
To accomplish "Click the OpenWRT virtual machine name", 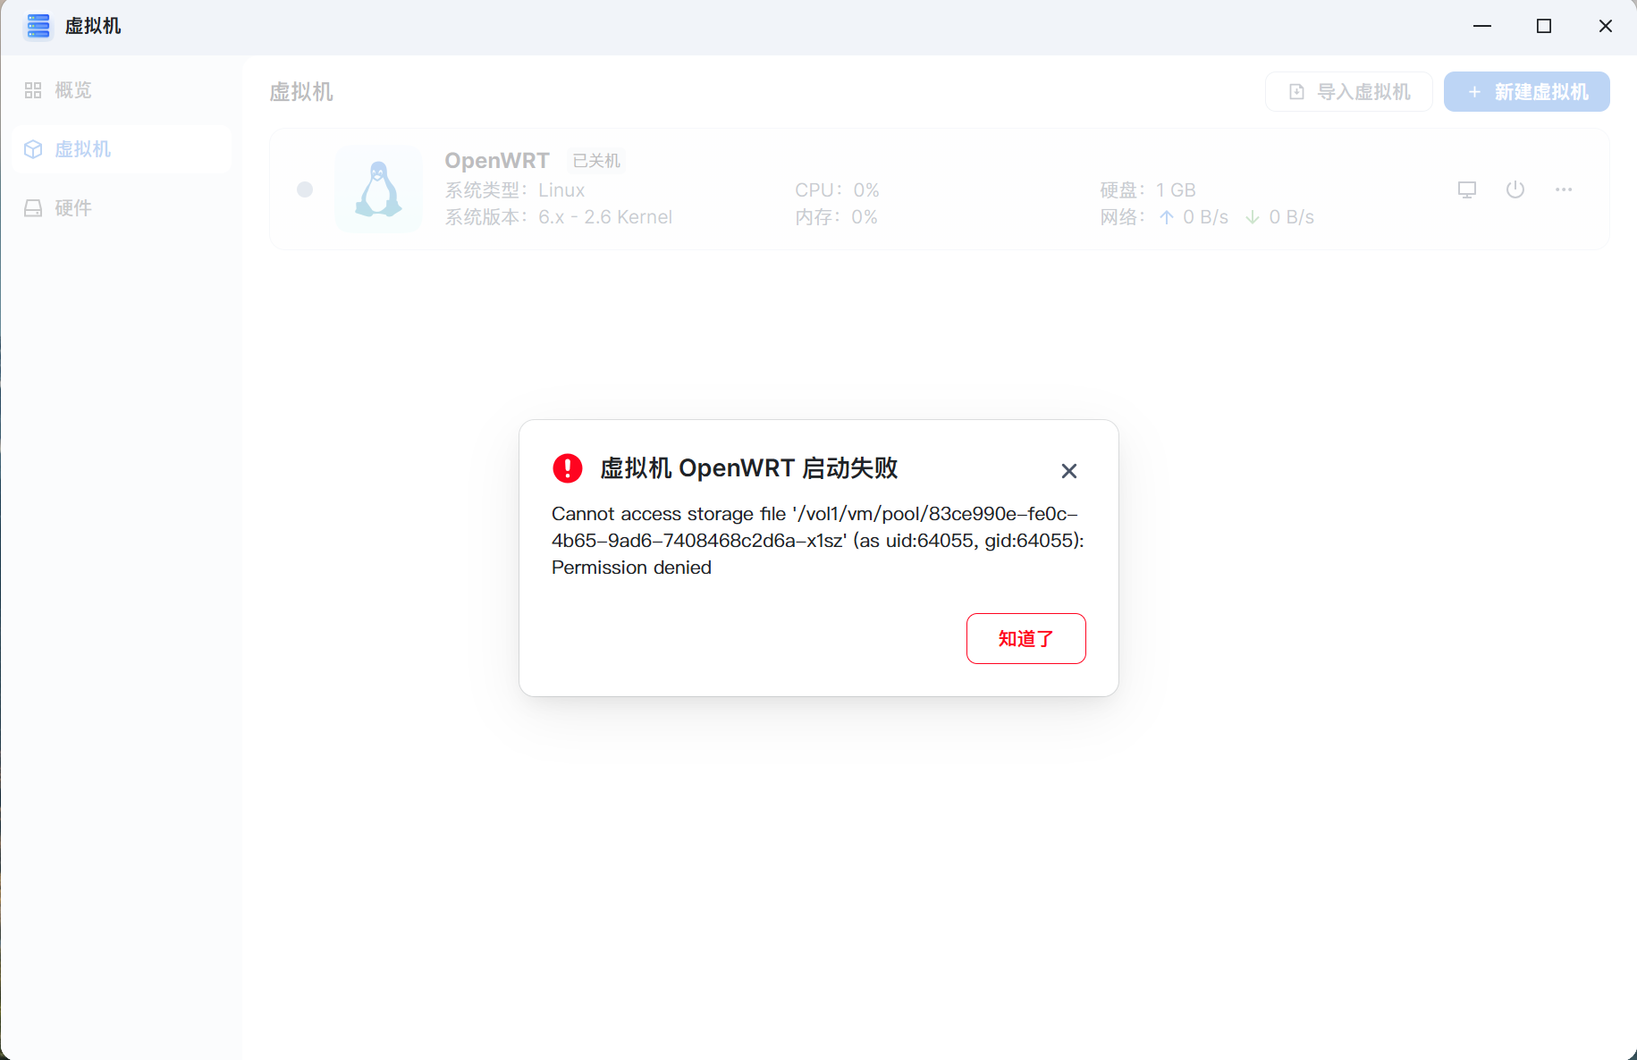I will (497, 160).
